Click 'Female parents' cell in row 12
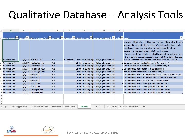Viewport: 185px width, 139px height. (x=40, y=90)
